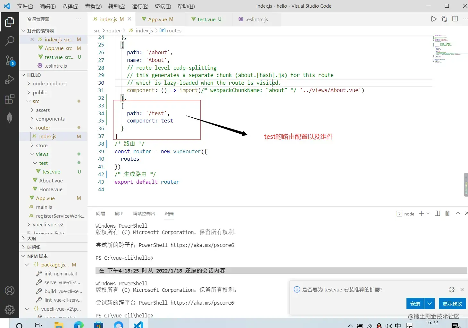Run the 'build vue-cli-se...' script entry
468x328 pixels.
coord(53,291)
